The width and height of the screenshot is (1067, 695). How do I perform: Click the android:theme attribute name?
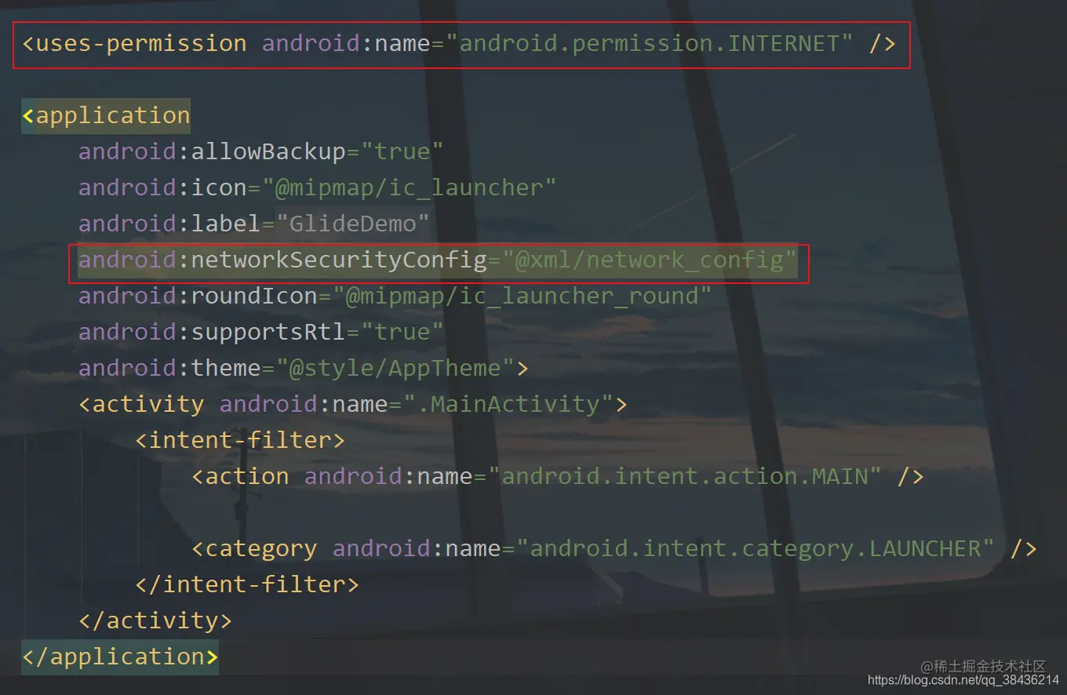[x=170, y=368]
